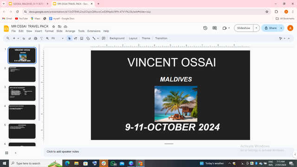This screenshot has height=167, width=297.
Task: Expand the Share button dropdown arrow
Action: tap(281, 28)
